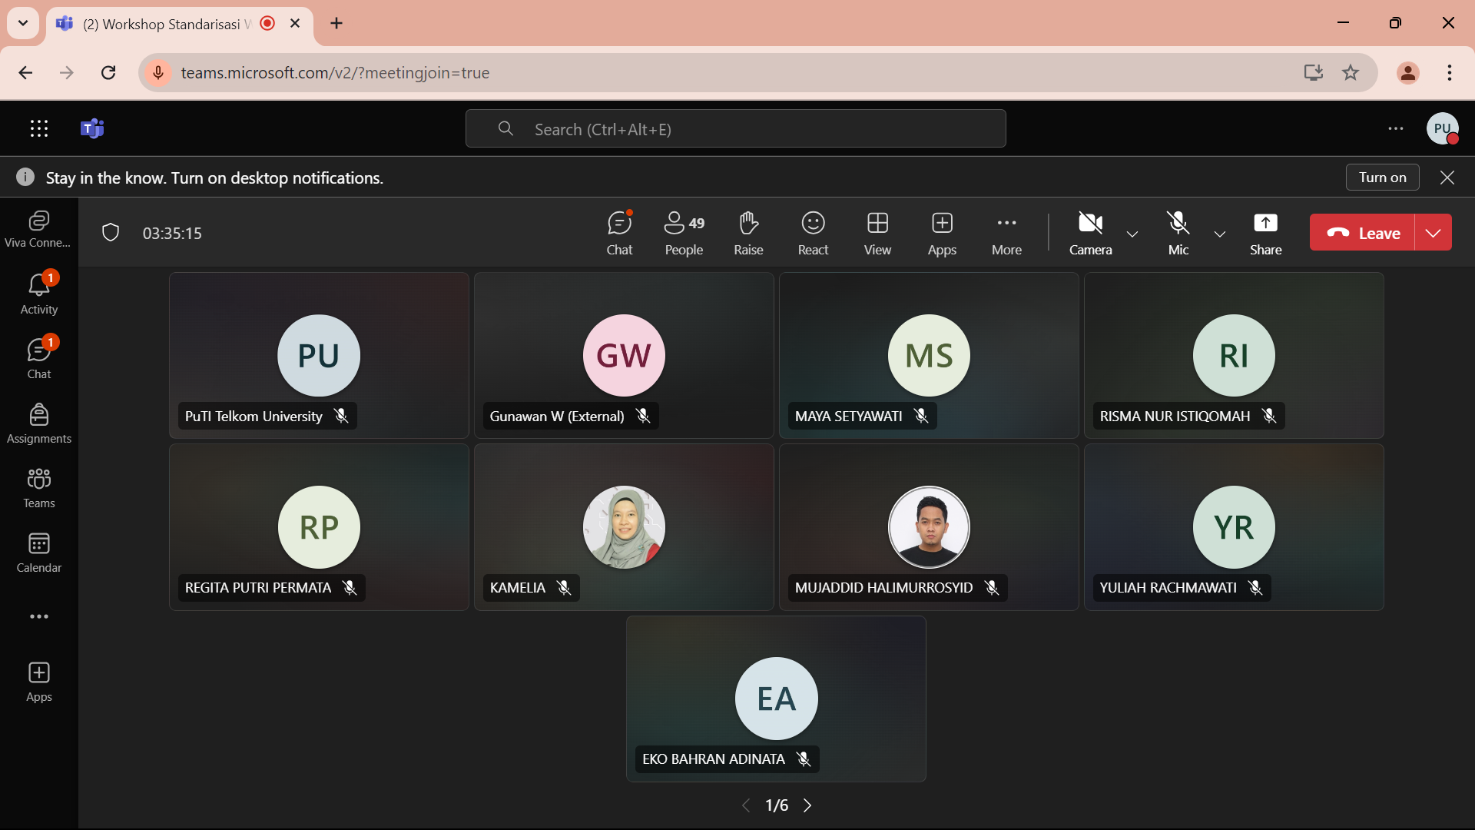
Task: Open the React emoji menu
Action: click(x=813, y=233)
